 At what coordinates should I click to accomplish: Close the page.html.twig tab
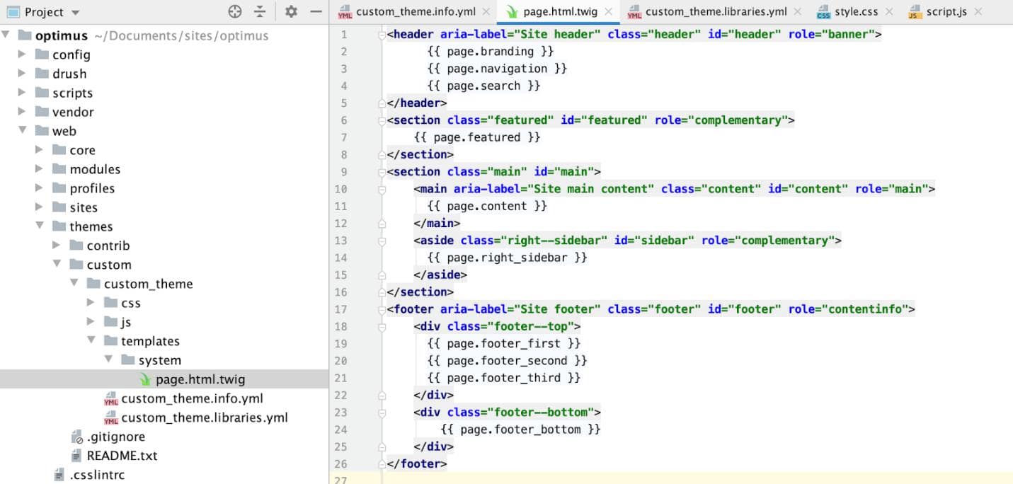pos(607,11)
